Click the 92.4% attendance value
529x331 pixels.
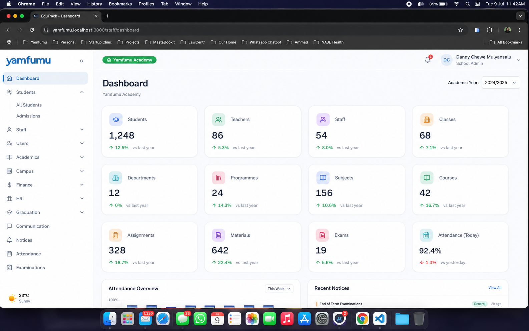(430, 251)
